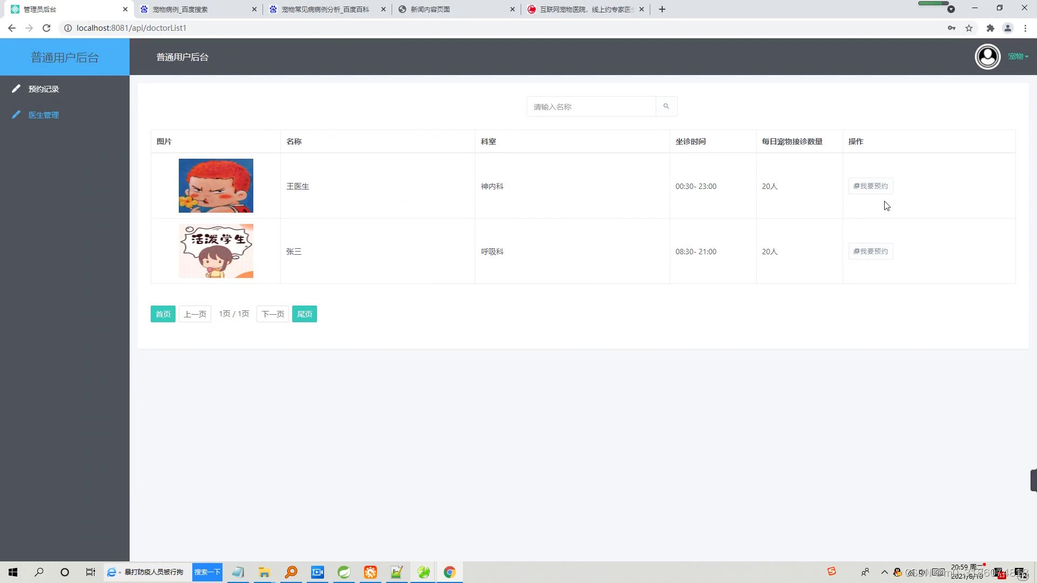Click the Windows Start button
This screenshot has height=583, width=1037.
tap(12, 572)
